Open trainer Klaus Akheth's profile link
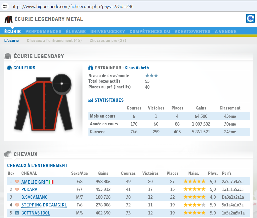This screenshot has height=218, width=257. point(137,68)
